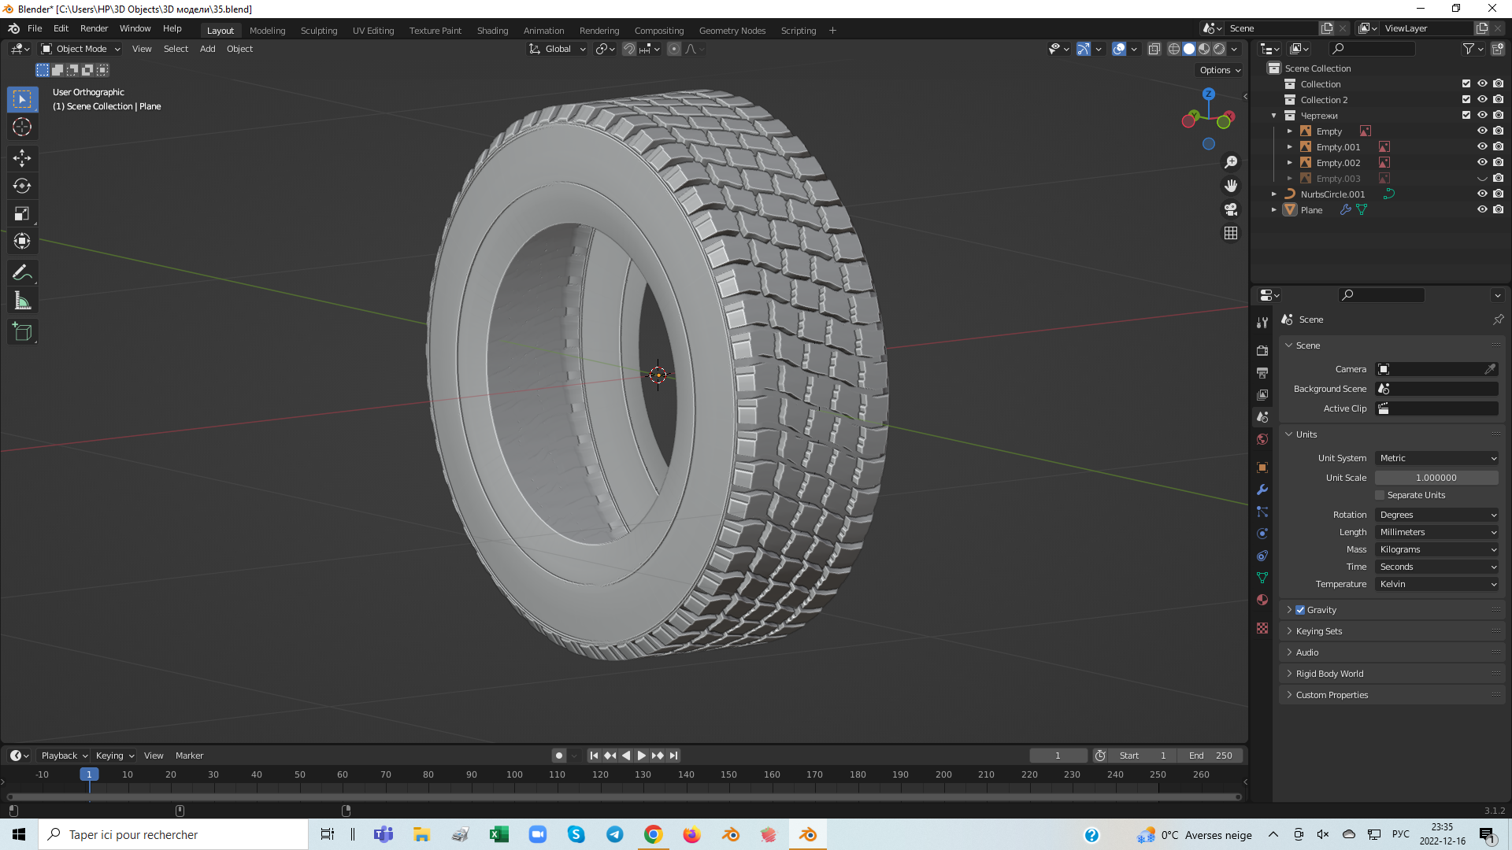Open the Length units dropdown
Image resolution: width=1512 pixels, height=850 pixels.
click(x=1437, y=532)
